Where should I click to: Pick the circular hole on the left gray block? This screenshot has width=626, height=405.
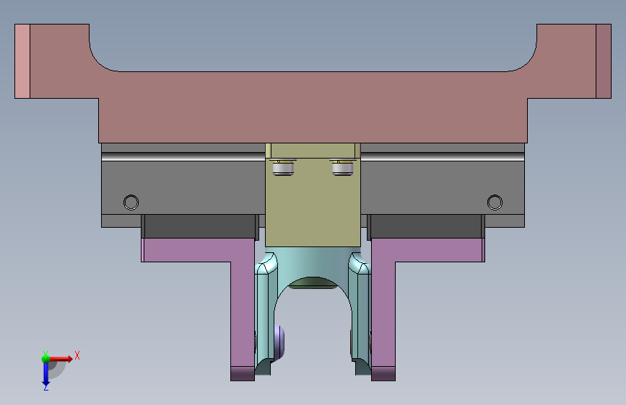click(131, 202)
